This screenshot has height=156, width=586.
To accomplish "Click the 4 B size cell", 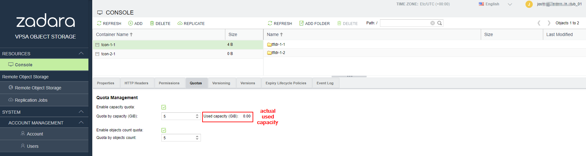I will (230, 45).
